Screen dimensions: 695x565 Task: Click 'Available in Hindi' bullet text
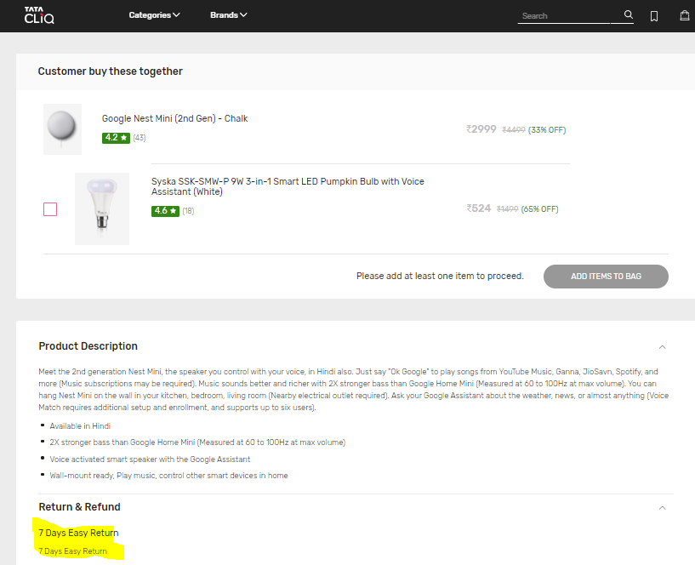coord(80,426)
